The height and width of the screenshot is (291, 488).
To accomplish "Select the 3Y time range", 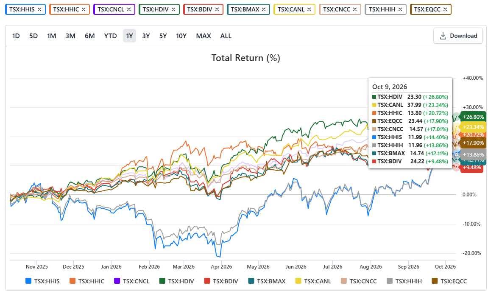I will (x=146, y=36).
